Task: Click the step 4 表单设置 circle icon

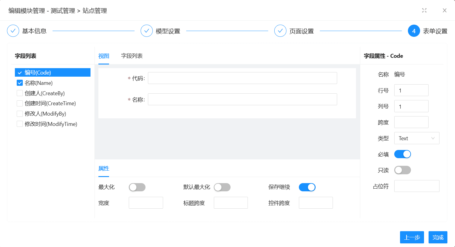Action: tap(414, 31)
